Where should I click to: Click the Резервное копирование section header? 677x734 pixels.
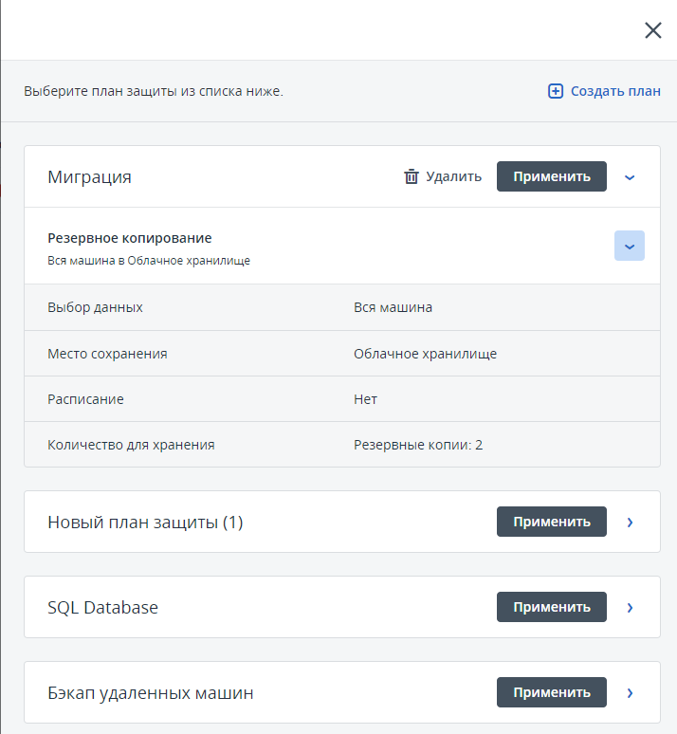(x=130, y=238)
